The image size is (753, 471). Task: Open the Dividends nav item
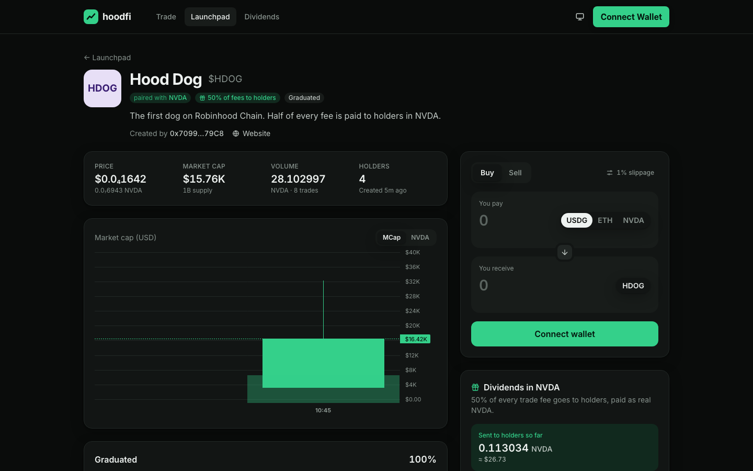point(262,17)
